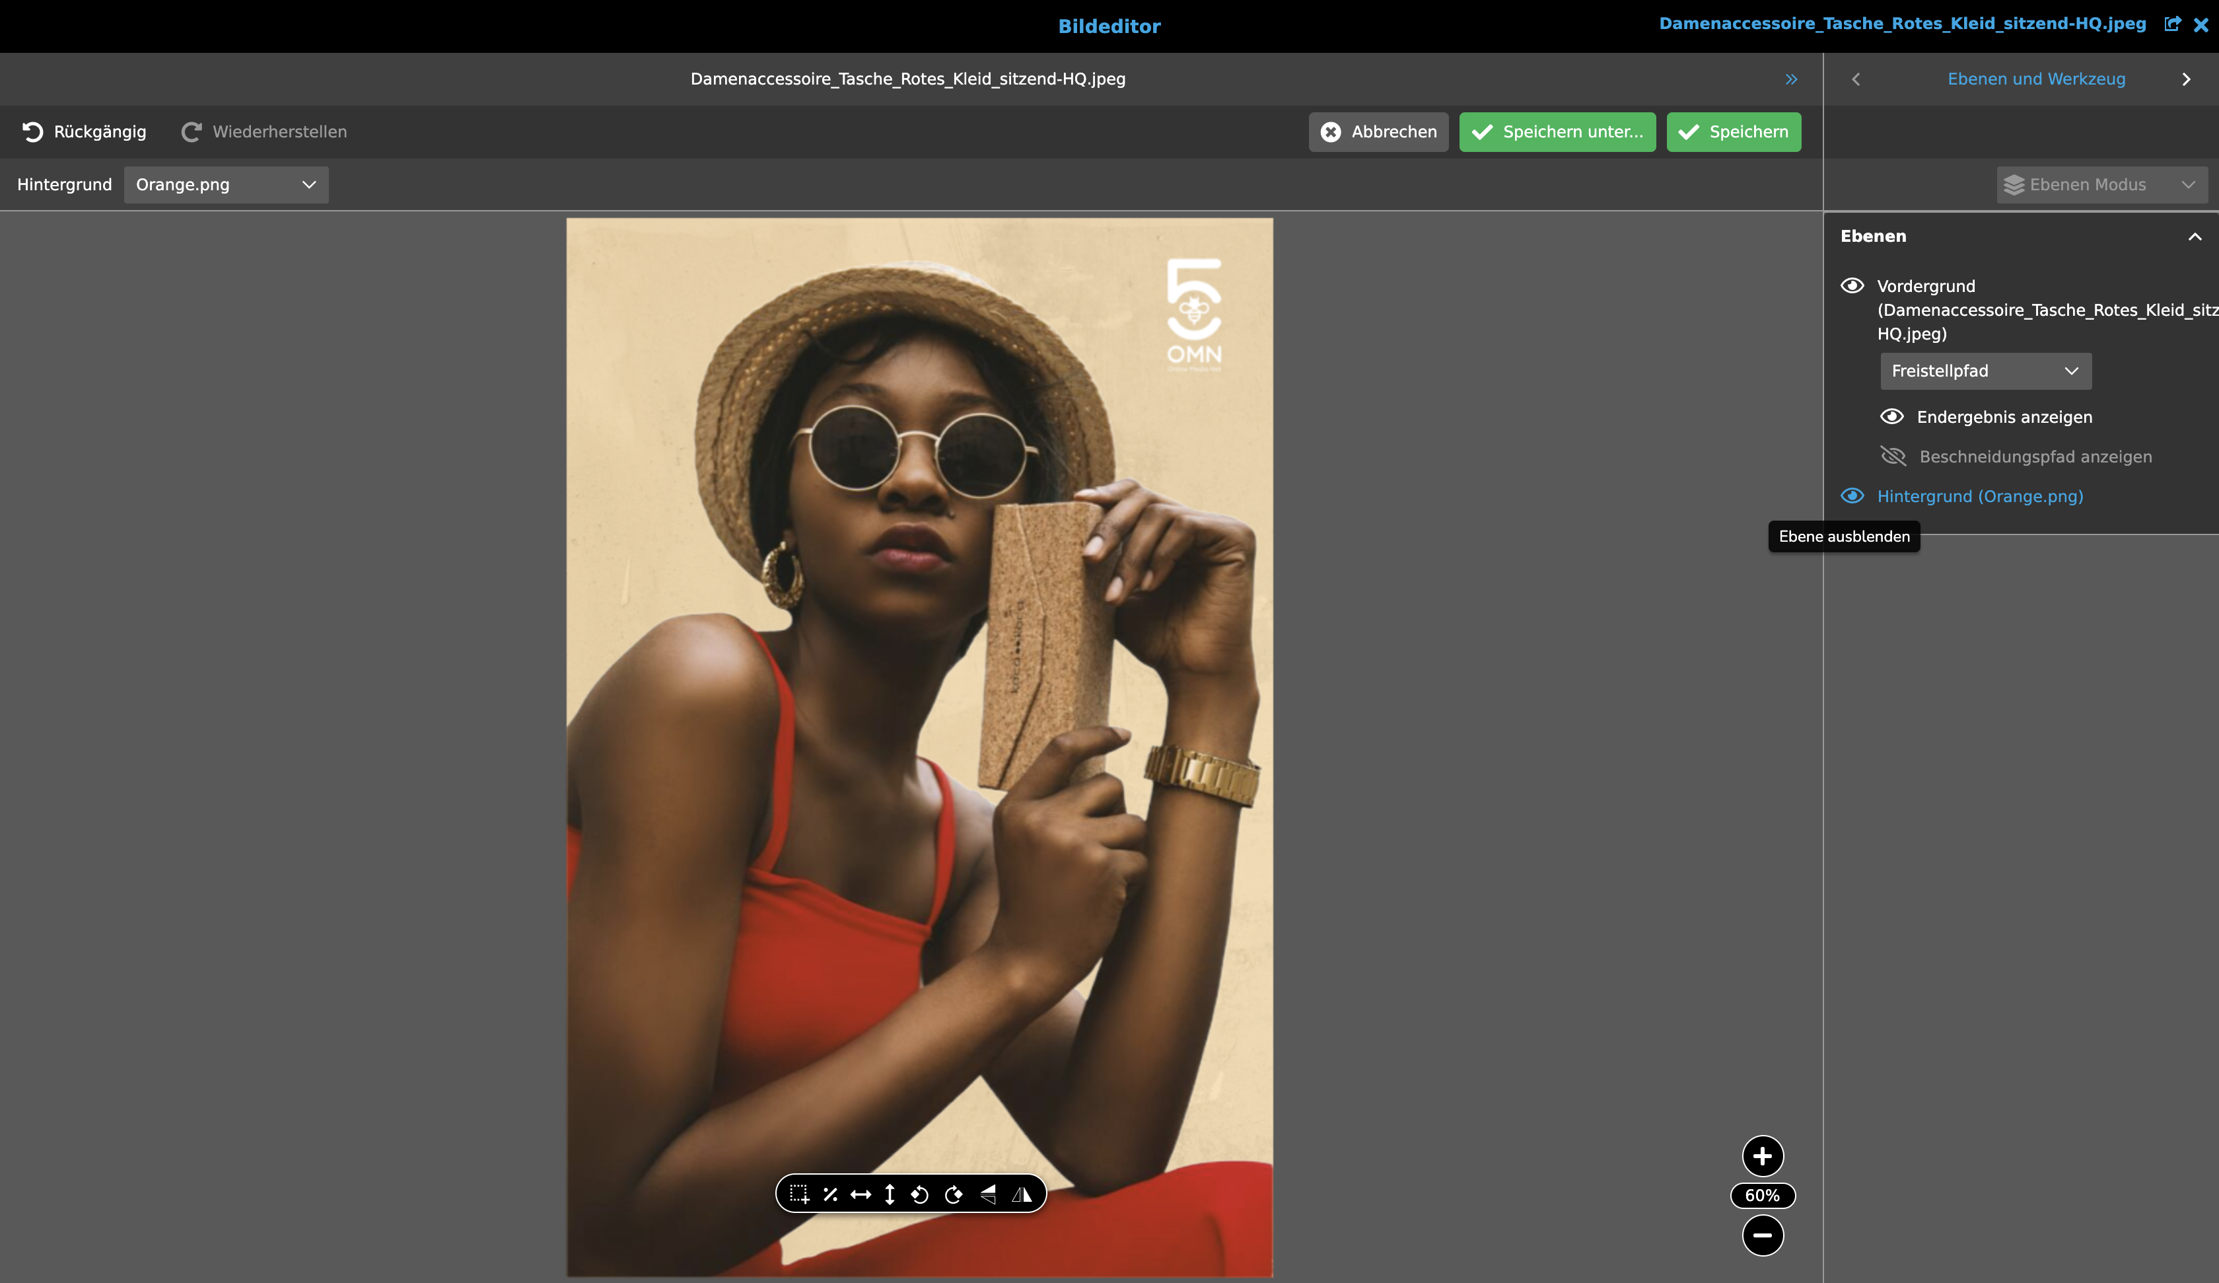Open the Orange.png background dropdown
Viewport: 2219px width, 1283px height.
(227, 184)
